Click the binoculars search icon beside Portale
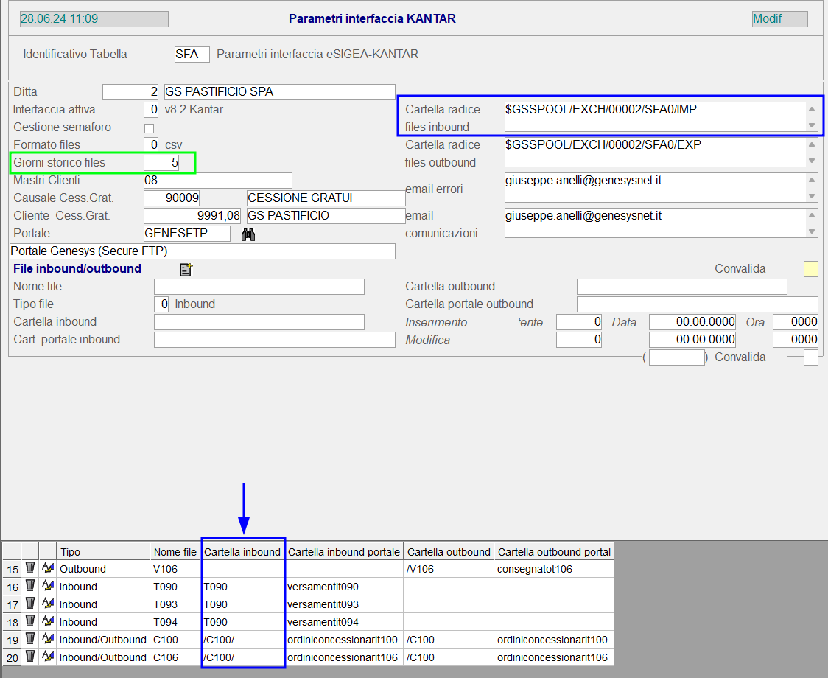The image size is (828, 678). pyautogui.click(x=248, y=234)
